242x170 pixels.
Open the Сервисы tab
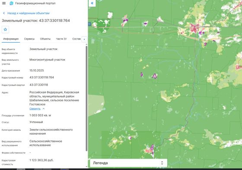point(29,39)
